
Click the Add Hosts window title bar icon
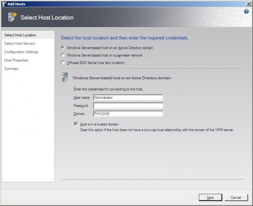[x=4, y=4]
